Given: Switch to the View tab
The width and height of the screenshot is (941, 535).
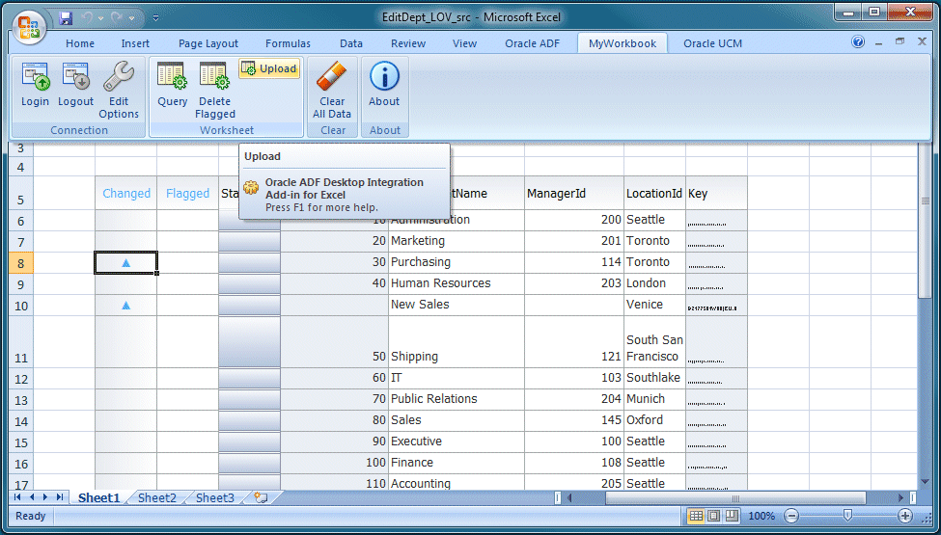Looking at the screenshot, I should tap(464, 43).
